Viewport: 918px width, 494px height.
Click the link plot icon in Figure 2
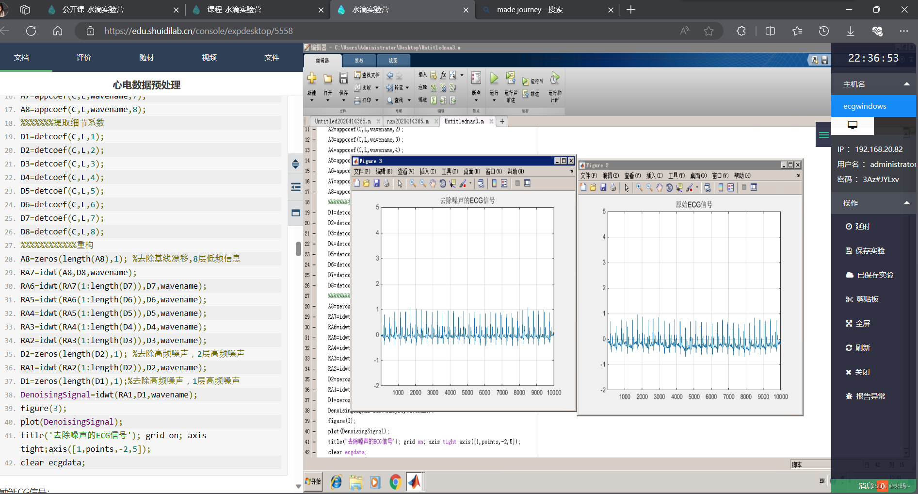click(x=708, y=188)
